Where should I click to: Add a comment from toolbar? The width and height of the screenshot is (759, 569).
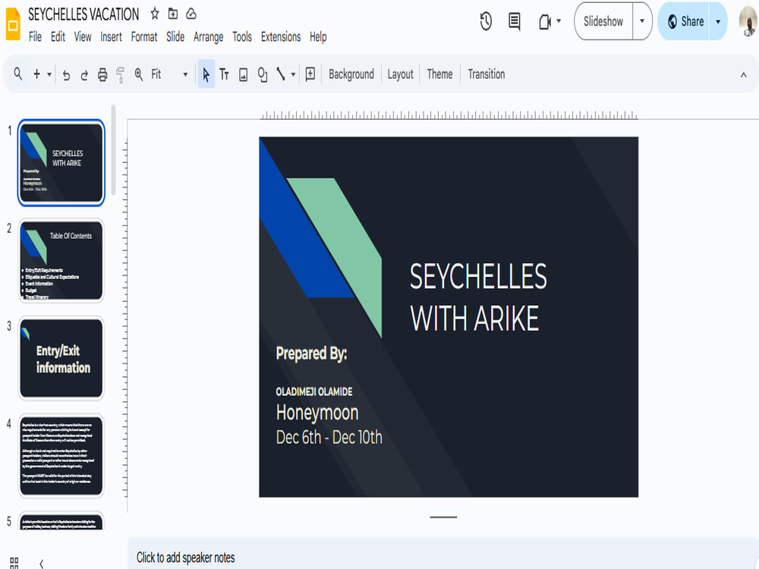point(310,74)
